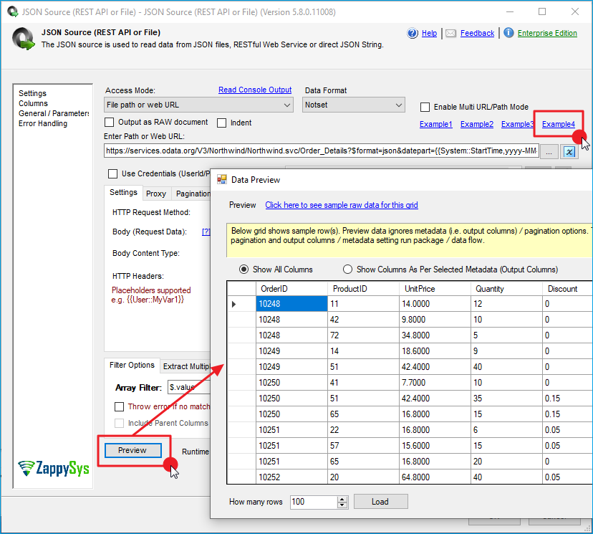Click the Enter Path or Web URL field

pos(321,151)
